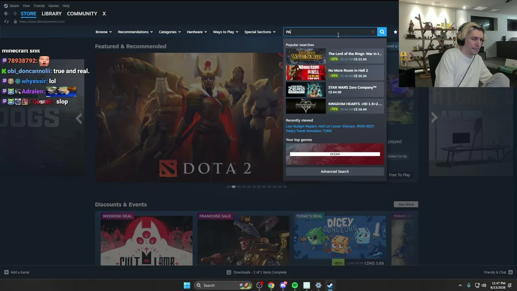Click the Free To Play tag

click(399, 175)
